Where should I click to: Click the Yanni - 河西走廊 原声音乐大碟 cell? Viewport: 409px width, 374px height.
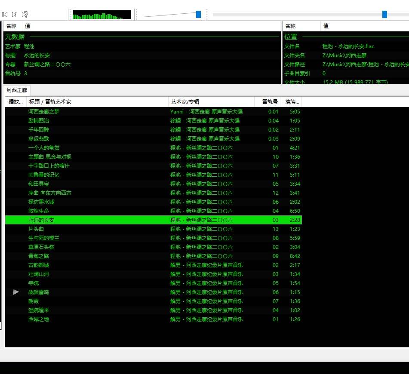point(206,112)
